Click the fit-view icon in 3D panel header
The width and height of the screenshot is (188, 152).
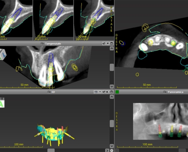[104, 92]
